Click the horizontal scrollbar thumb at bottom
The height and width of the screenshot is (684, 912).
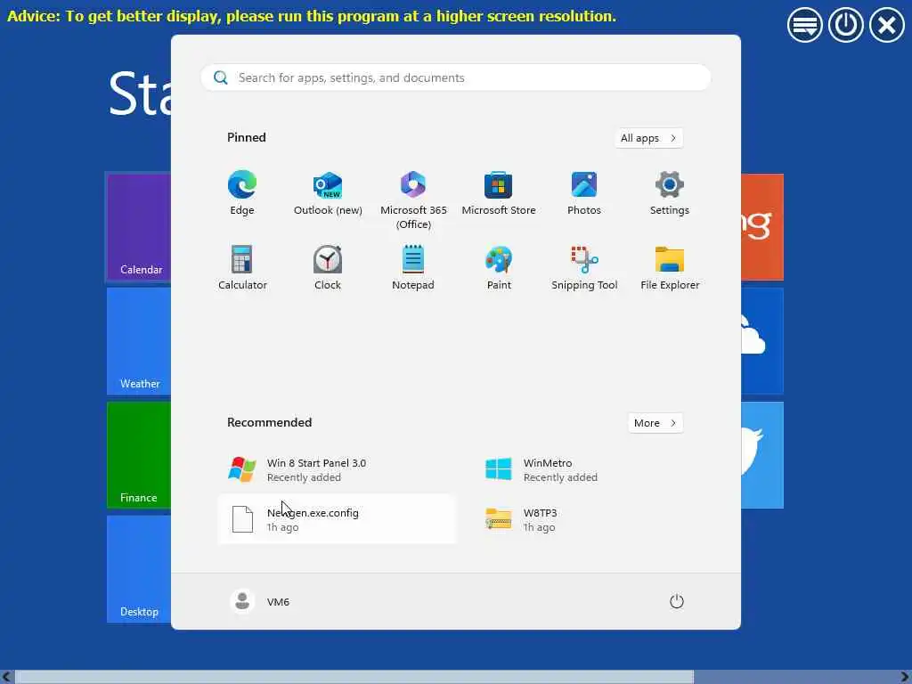pyautogui.click(x=354, y=677)
